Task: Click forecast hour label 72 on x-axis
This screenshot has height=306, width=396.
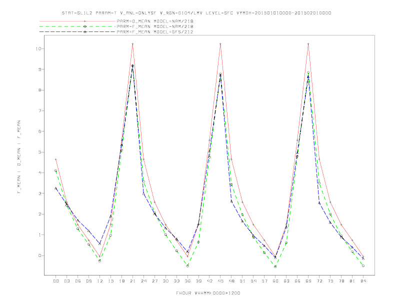Action: [319, 281]
